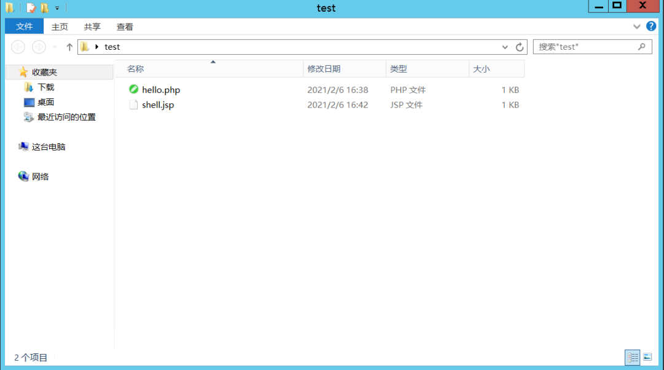The width and height of the screenshot is (664, 370).
Task: Select 网络 in the navigation pane
Action: [40, 176]
